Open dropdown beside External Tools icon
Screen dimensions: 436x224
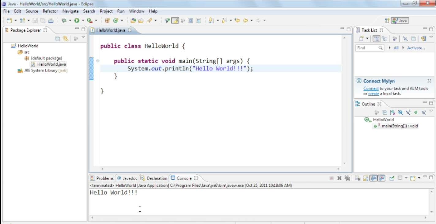point(96,21)
